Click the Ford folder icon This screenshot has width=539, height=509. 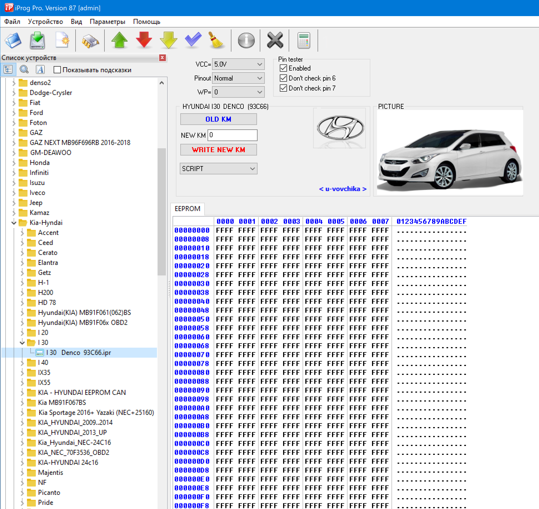coord(23,112)
